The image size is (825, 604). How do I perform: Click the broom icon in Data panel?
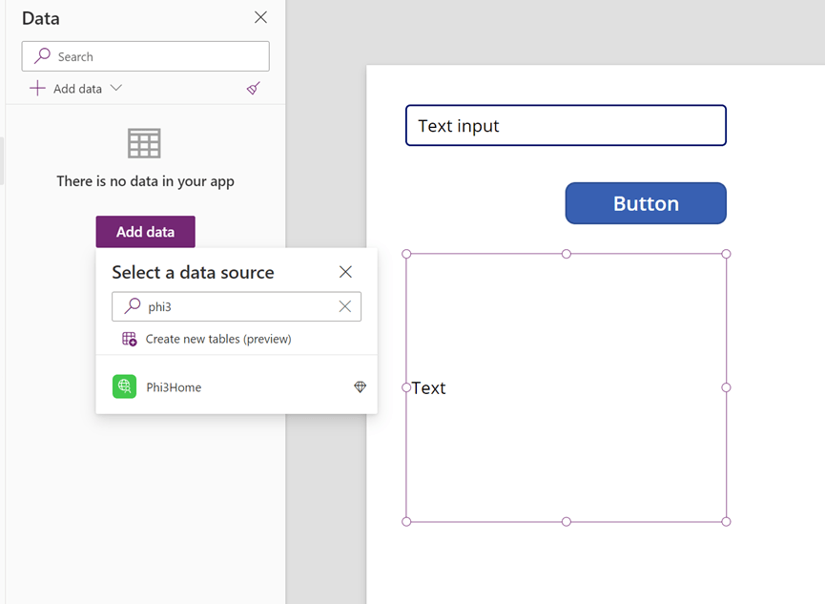253,89
